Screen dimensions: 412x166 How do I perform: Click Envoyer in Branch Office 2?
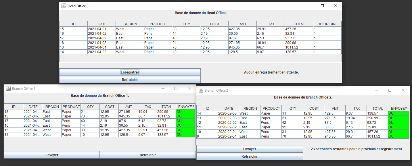coord(250,149)
